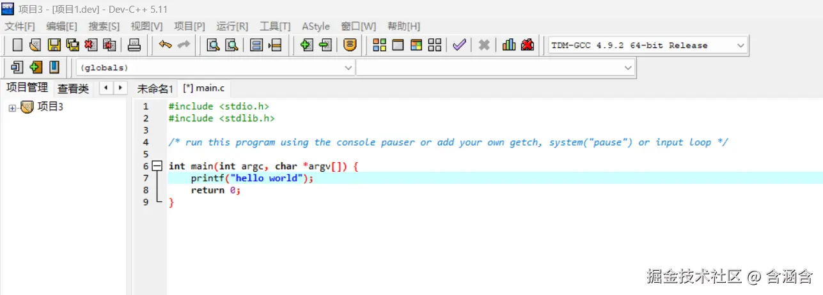Run the syntax check with the purple checkmark icon
823x295 pixels.
[x=459, y=45]
